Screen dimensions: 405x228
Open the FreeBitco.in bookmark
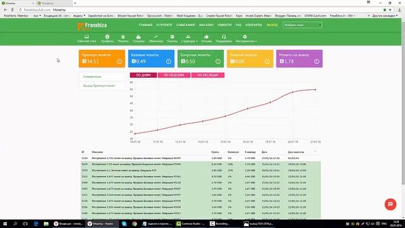point(342,16)
